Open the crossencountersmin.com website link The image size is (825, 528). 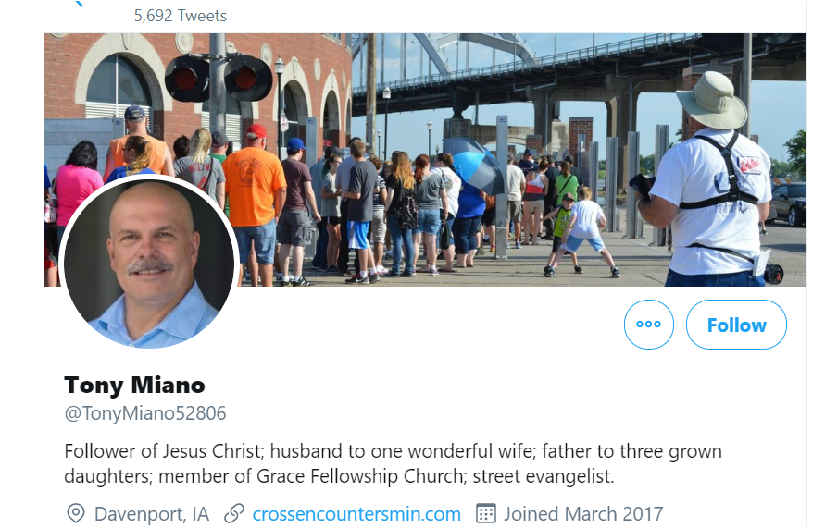[x=356, y=514]
